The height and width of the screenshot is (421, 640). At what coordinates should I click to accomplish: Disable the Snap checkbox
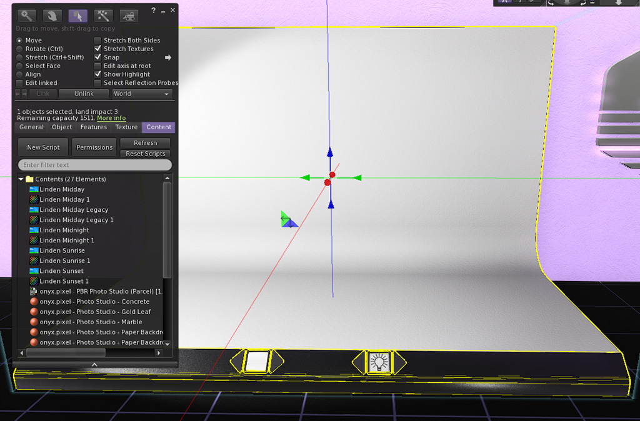[x=97, y=57]
